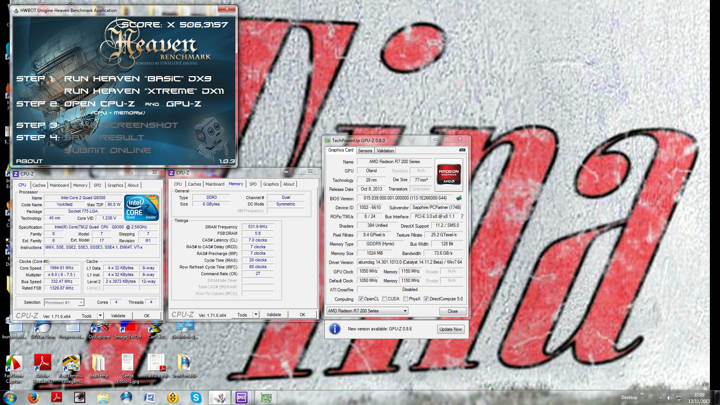The height and width of the screenshot is (405, 720).
Task: Open the IronPortable folder icon
Action: point(184,366)
